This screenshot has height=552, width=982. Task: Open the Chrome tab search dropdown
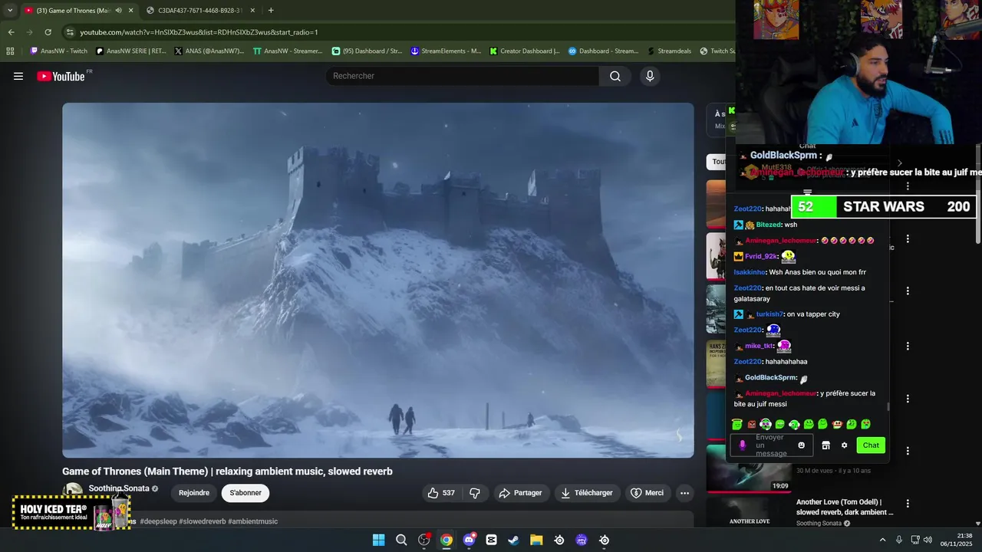[9, 10]
